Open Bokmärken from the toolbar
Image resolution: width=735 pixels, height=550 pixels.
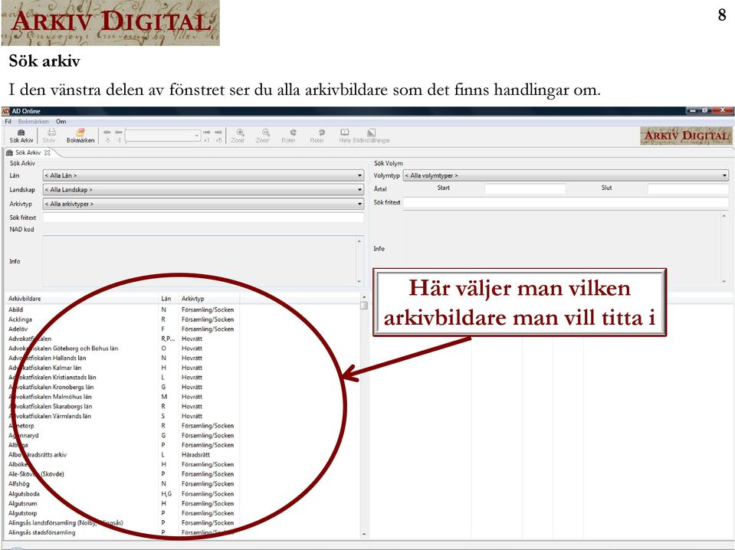point(80,136)
